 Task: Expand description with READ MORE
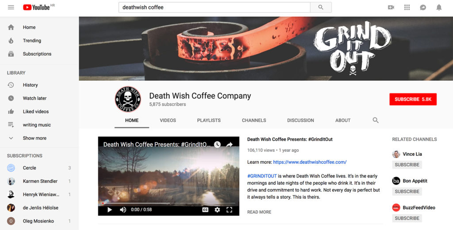pos(259,212)
